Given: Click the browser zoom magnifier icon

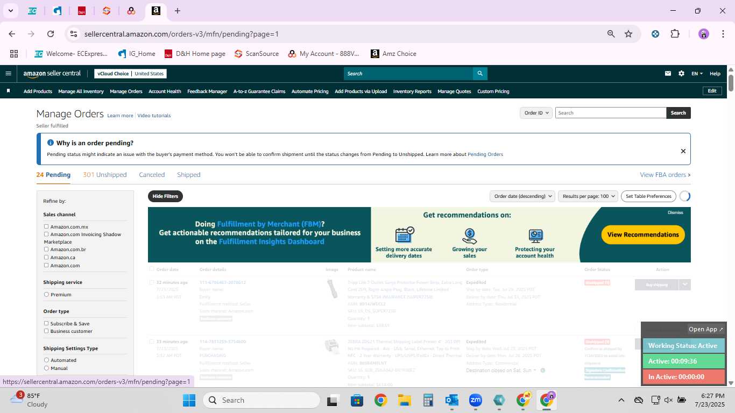Looking at the screenshot, I should pyautogui.click(x=611, y=34).
